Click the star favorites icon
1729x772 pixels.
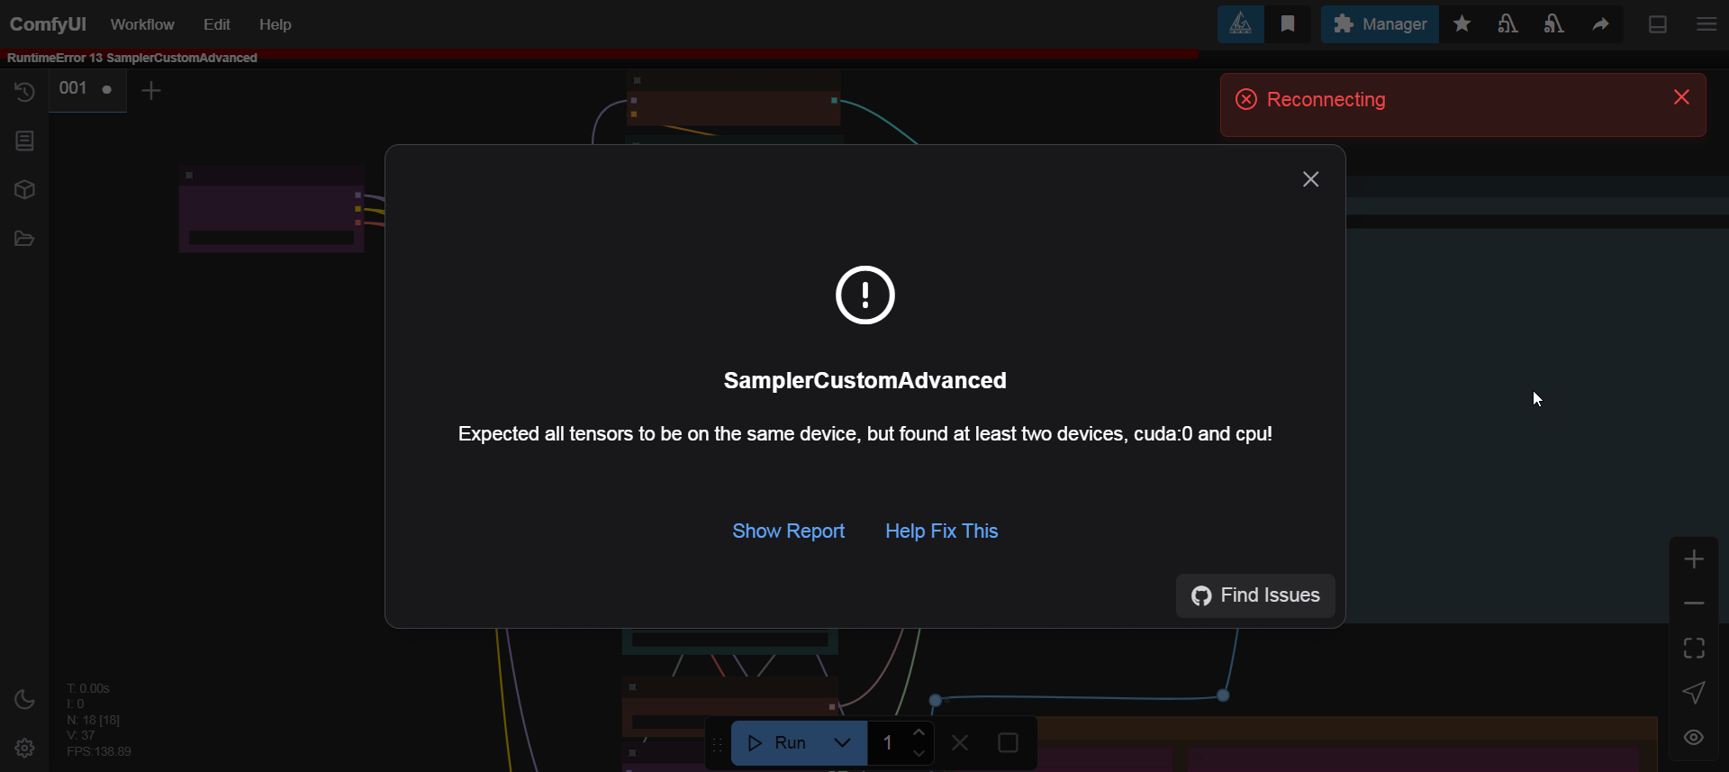point(1462,24)
